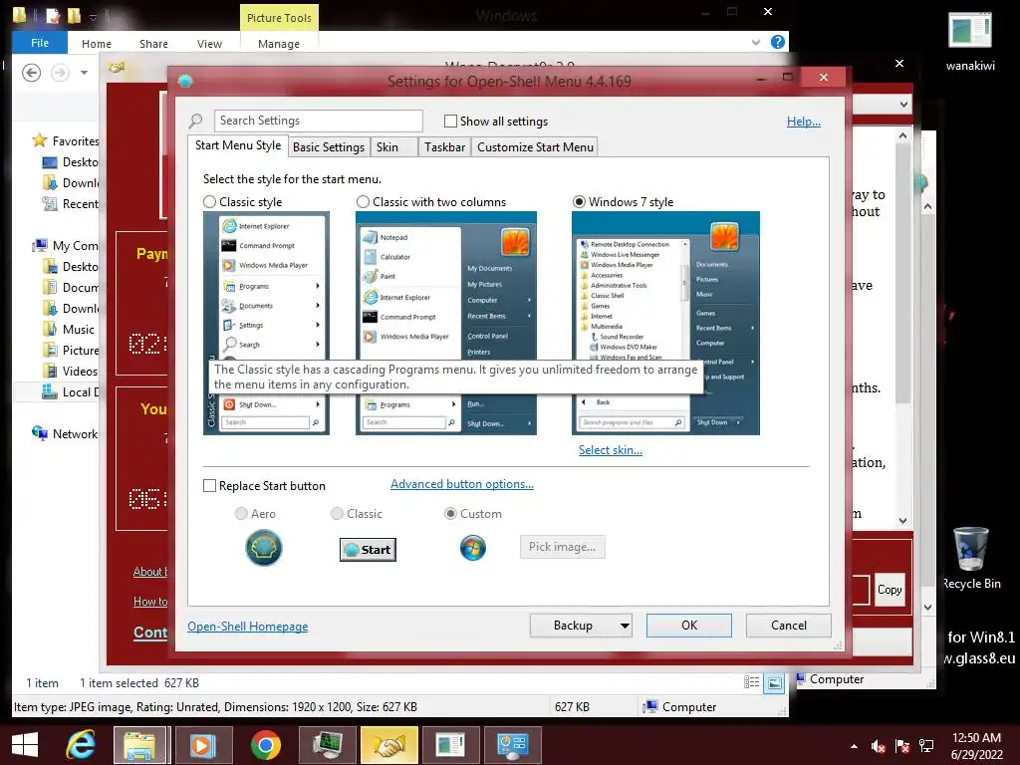Switch Explorer to large thumbnails view icon
The width and height of the screenshot is (1020, 765).
pos(774,683)
